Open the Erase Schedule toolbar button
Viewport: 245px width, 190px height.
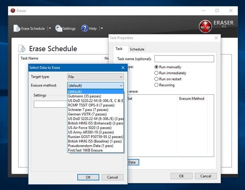pos(29,29)
